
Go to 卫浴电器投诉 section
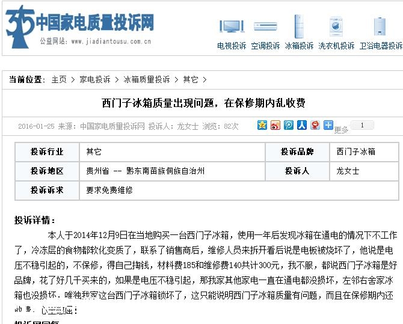pyautogui.click(x=381, y=46)
